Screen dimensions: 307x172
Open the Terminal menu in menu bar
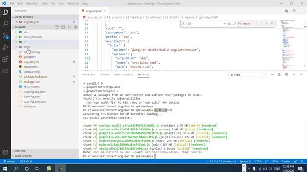coord(73,3)
